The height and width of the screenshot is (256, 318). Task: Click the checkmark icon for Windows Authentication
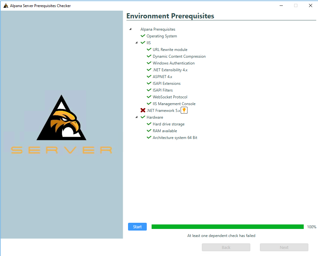[x=149, y=63]
